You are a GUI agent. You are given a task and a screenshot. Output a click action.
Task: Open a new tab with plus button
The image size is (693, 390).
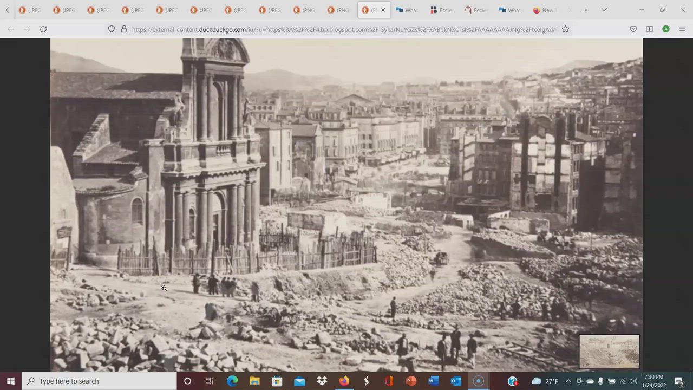(586, 10)
